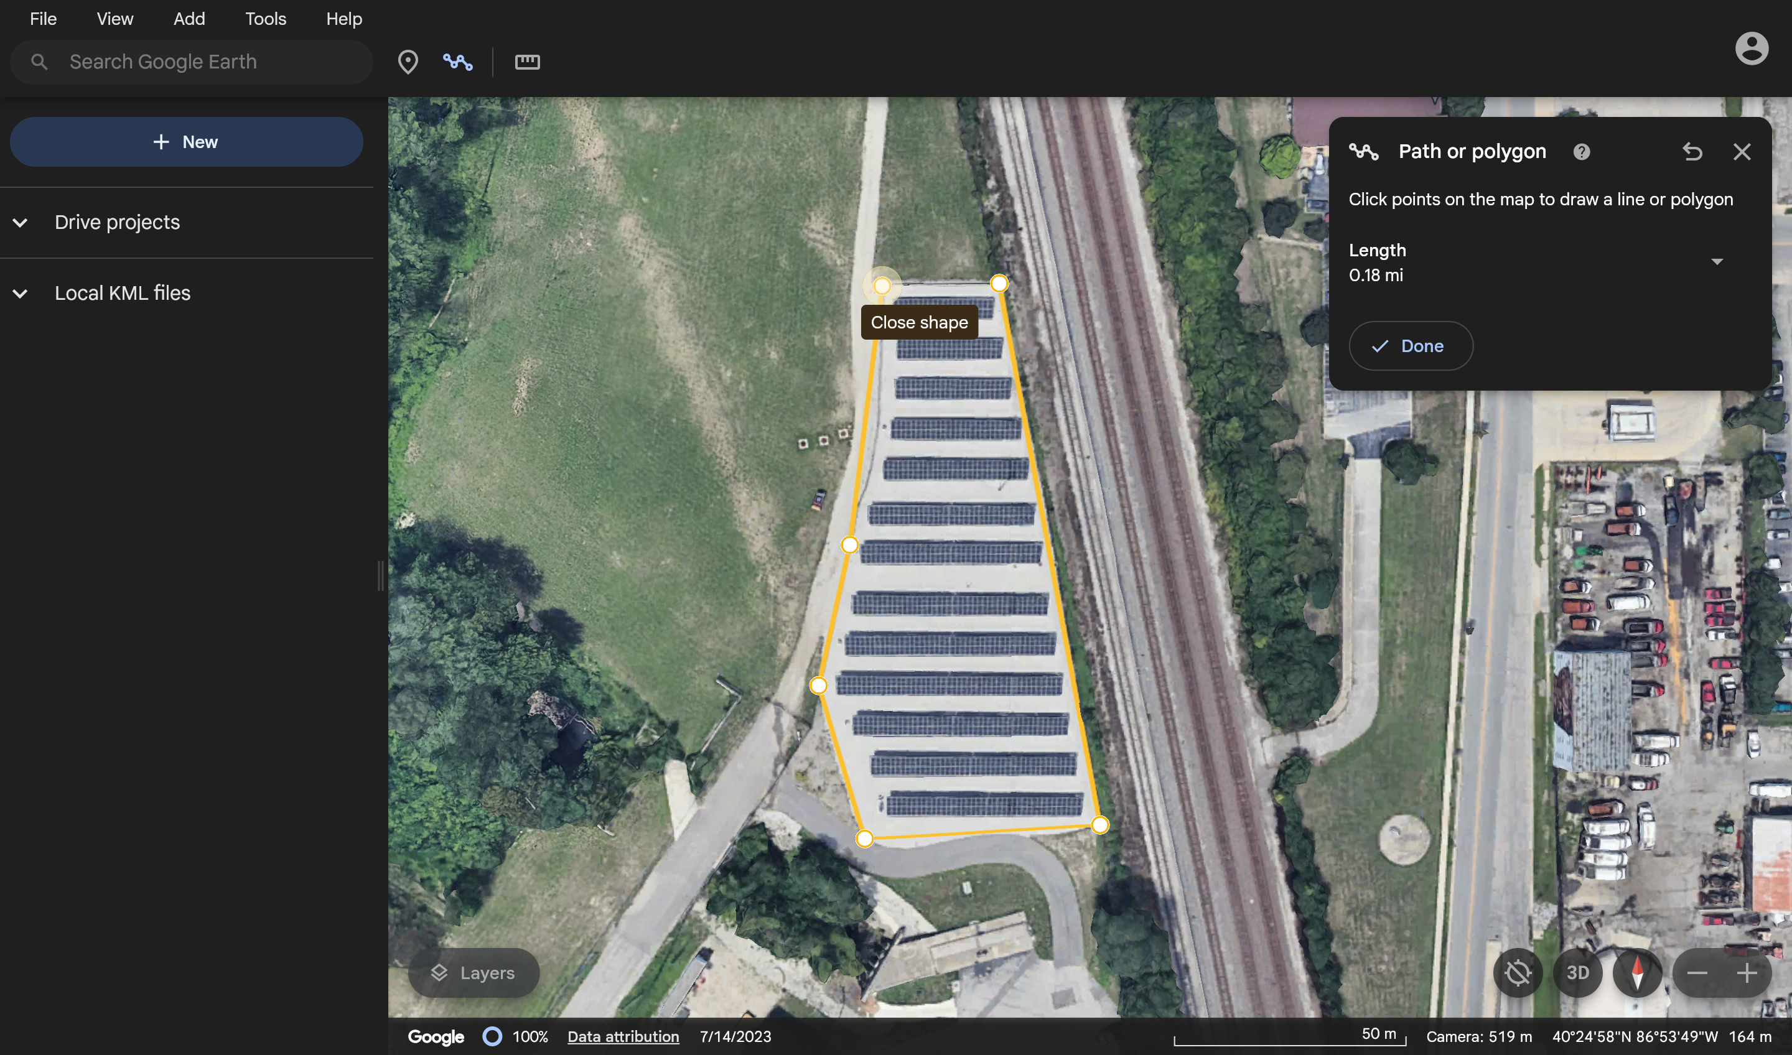Select the draw path or polygon tool

(457, 62)
